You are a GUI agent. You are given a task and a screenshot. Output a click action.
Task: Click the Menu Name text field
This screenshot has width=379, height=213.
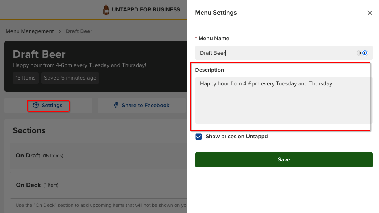click(x=275, y=53)
